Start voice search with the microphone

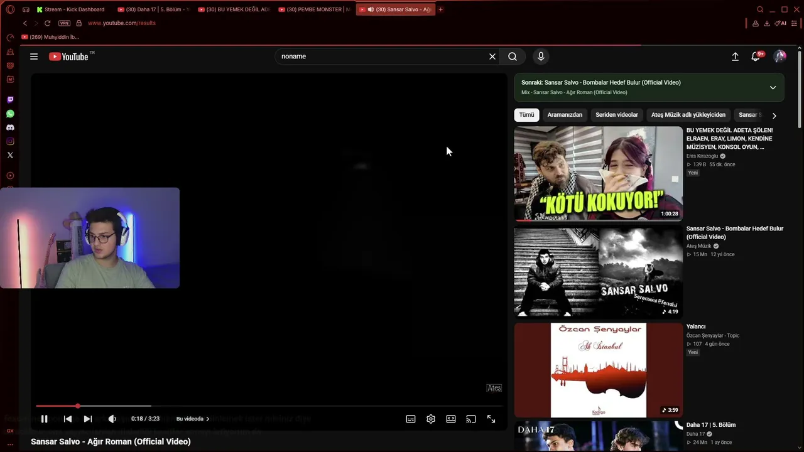coord(541,56)
